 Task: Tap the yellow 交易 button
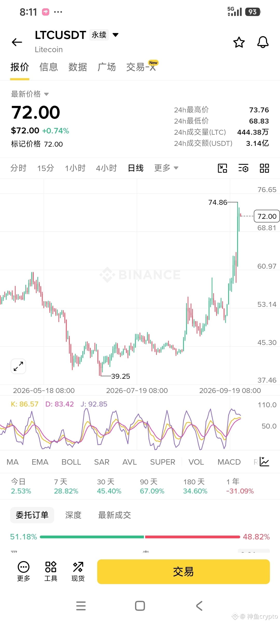point(183,572)
